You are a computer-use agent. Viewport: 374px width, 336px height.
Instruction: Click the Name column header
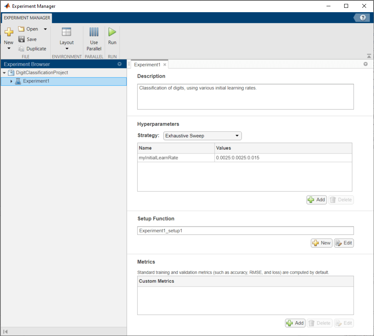click(x=176, y=148)
